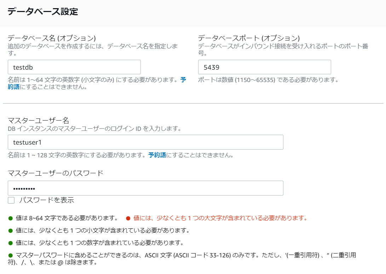
Task: Click the マスターユーザー名 label
Action: tap(34, 120)
